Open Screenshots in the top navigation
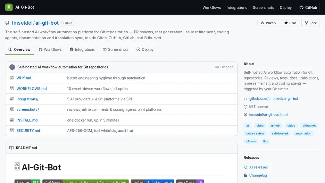The image size is (325, 183). click(x=263, y=7)
